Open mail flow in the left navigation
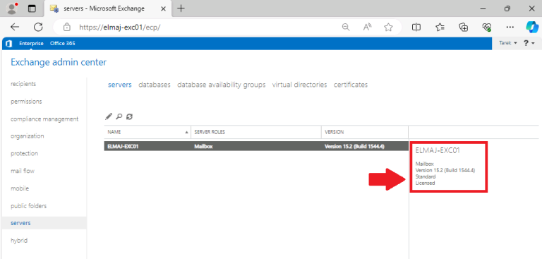The image size is (542, 259). 23,171
